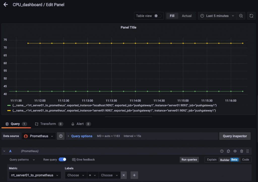Image resolution: width=258 pixels, height=182 pixels.
Task: Toggle the Table view switch
Action: tap(157, 16)
